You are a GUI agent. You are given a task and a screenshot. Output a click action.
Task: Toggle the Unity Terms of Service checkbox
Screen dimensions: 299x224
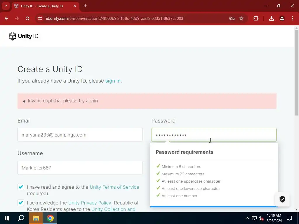coord(21,187)
